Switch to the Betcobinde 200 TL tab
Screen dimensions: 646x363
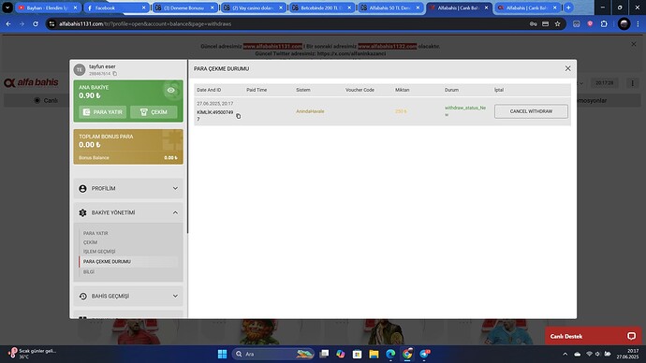coord(322,7)
